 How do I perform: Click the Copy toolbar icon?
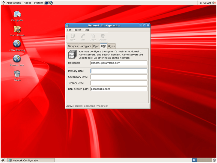(x=92, y=37)
